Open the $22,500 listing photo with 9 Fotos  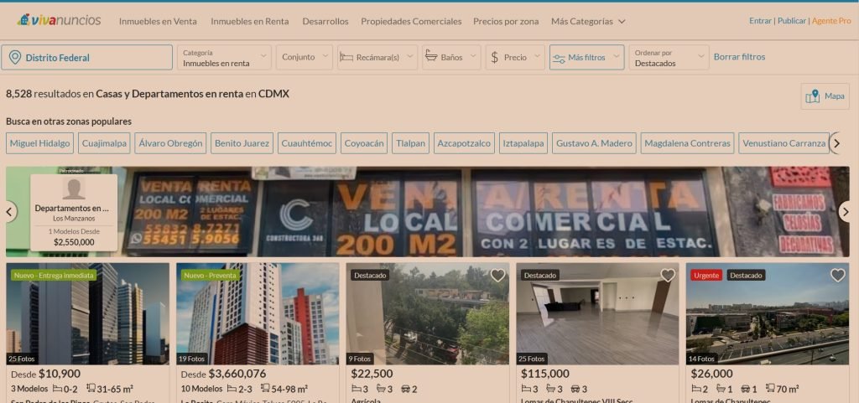pos(427,314)
